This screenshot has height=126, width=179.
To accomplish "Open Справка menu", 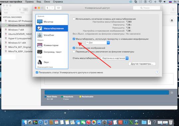I will [58, 2].
